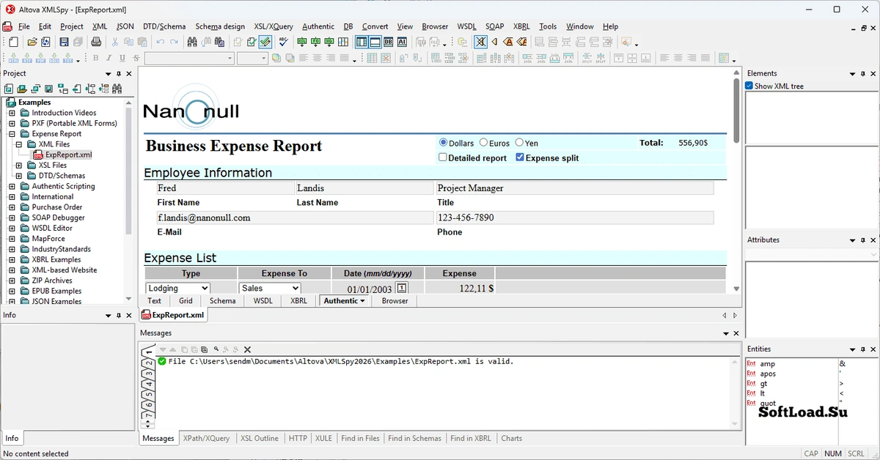Click the DB query toolbar icon
The height and width of the screenshot is (460, 880).
coord(388,42)
